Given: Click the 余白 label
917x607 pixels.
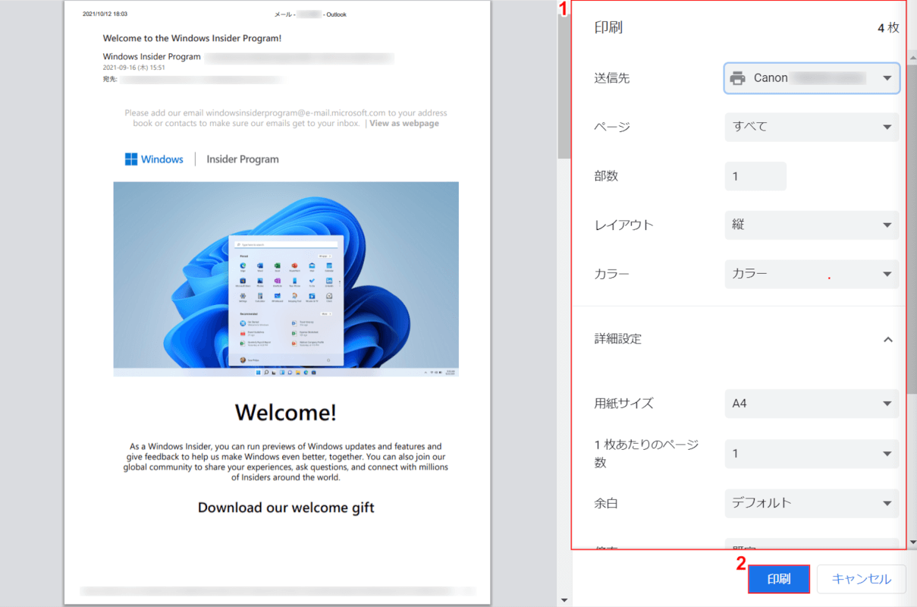Looking at the screenshot, I should 607,503.
